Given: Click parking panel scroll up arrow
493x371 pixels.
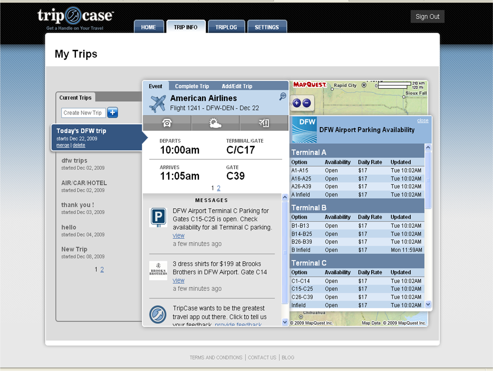Looking at the screenshot, I should pos(428,147).
